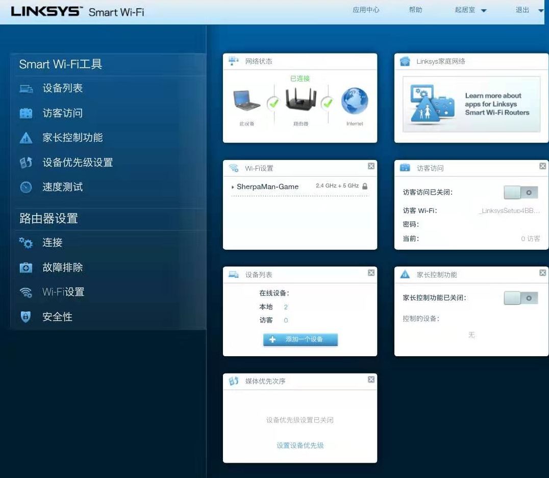
Task: Click the 设备优先级设置已关闭 status text
Action: pos(300,420)
